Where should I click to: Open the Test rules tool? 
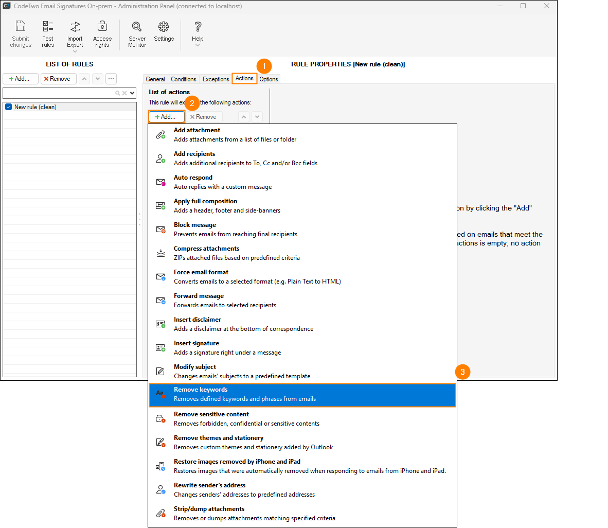pyautogui.click(x=48, y=27)
